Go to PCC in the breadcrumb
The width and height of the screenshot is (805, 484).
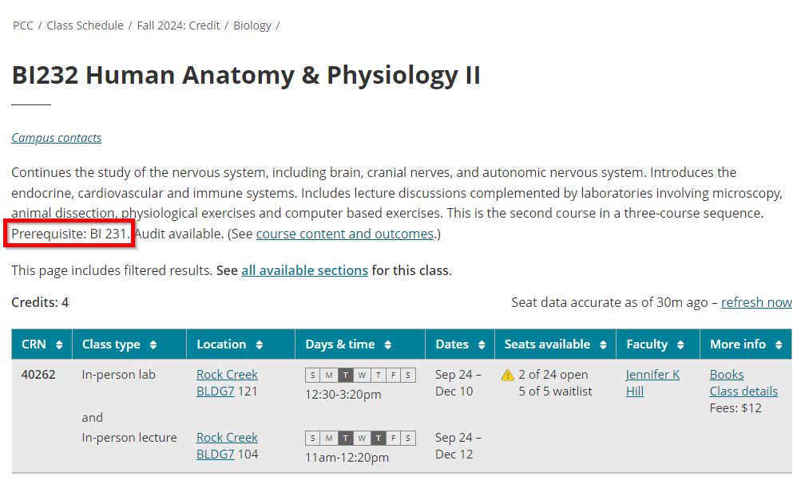[23, 26]
